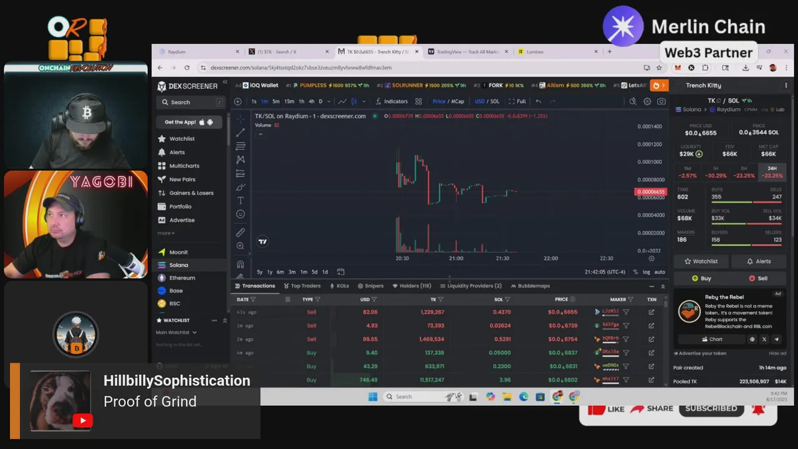Select the 1H stats period
Viewport: 798px width, 449px height.
[716, 172]
